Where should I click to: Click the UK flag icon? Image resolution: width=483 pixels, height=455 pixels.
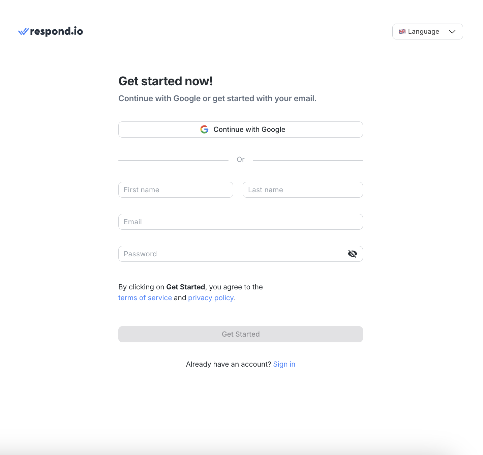pos(402,32)
